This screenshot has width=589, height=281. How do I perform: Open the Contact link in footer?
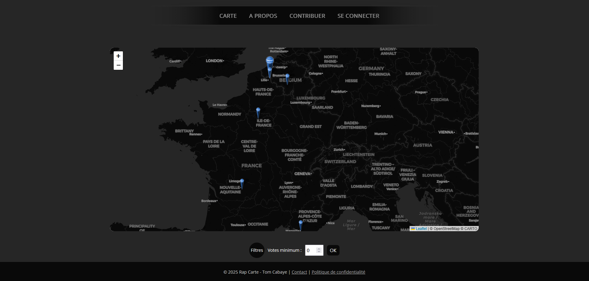[299, 272]
